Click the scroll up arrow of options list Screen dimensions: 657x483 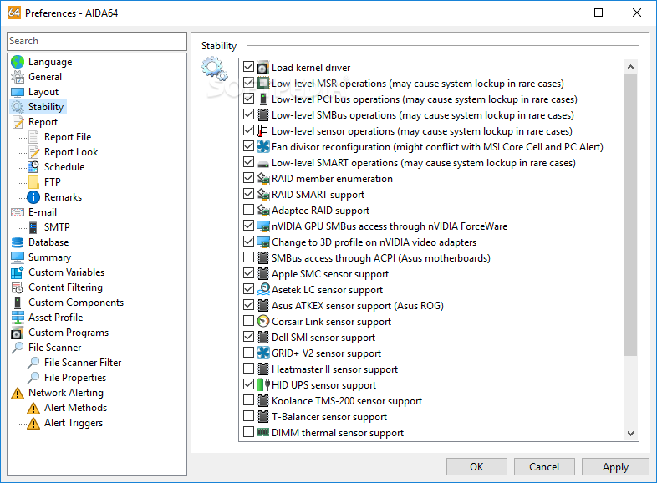[x=630, y=67]
